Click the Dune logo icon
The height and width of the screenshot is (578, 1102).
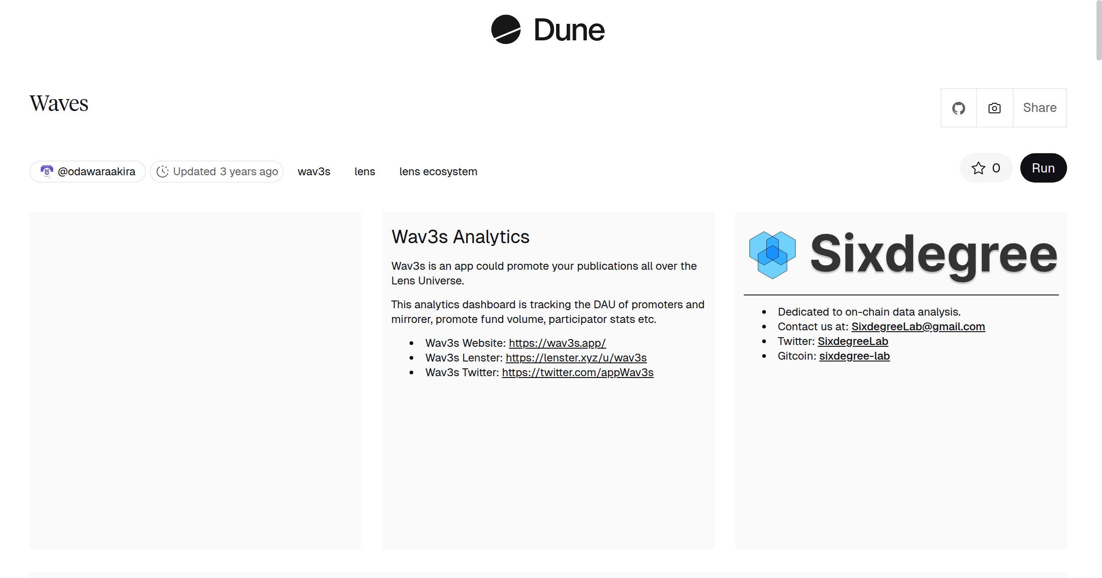point(506,30)
